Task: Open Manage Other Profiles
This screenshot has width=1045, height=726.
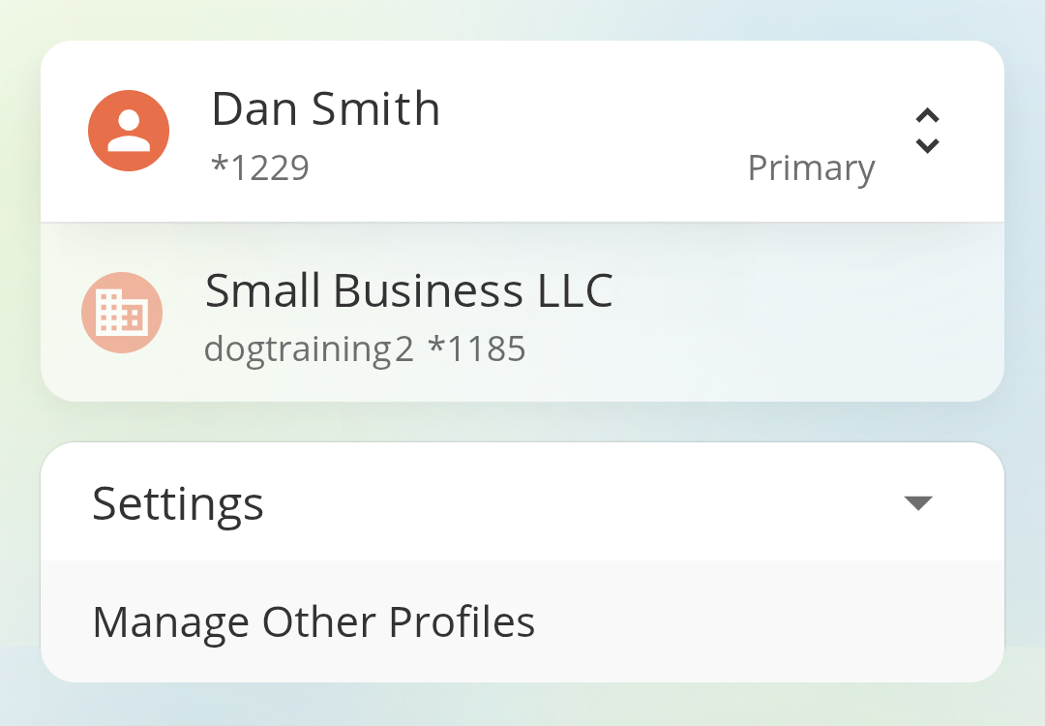Action: click(313, 621)
